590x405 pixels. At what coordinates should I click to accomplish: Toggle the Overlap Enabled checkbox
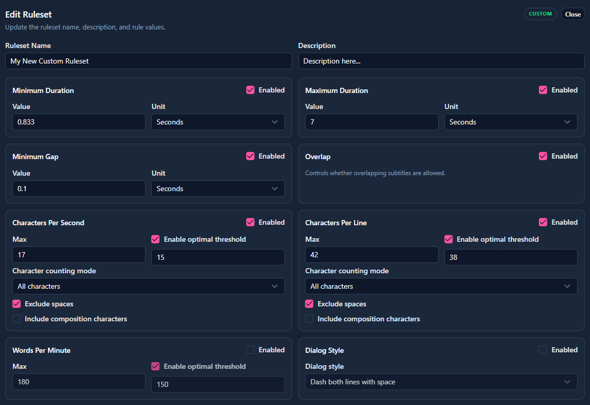tap(543, 156)
